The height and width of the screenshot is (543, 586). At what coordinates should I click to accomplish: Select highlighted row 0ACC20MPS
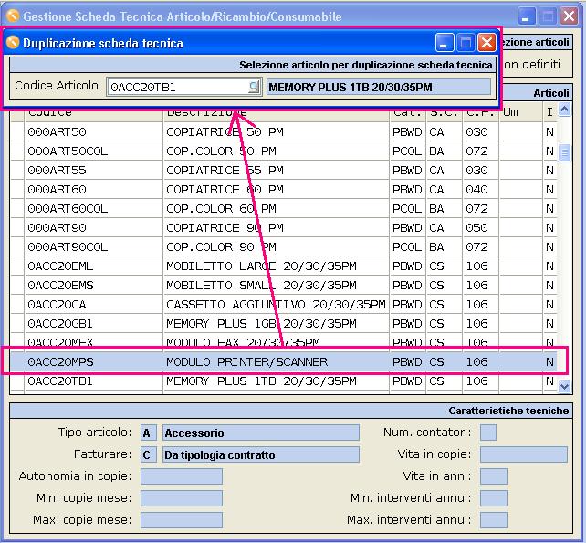point(283,361)
